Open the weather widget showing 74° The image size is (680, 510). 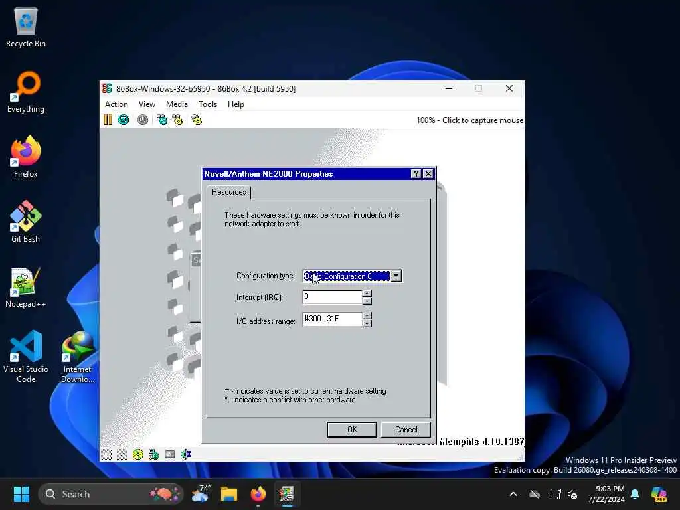click(x=201, y=494)
